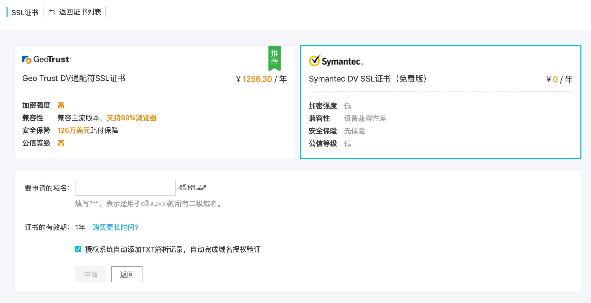Click the back arrow icon in 返回证书列表
591x303 pixels.
(52, 12)
